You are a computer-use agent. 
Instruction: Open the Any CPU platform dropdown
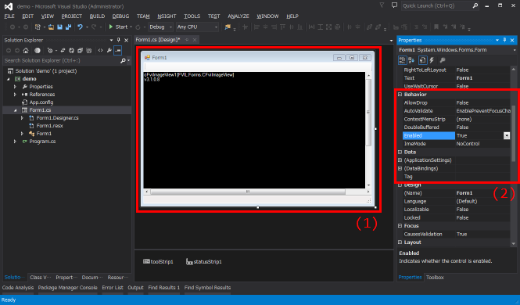(197, 27)
